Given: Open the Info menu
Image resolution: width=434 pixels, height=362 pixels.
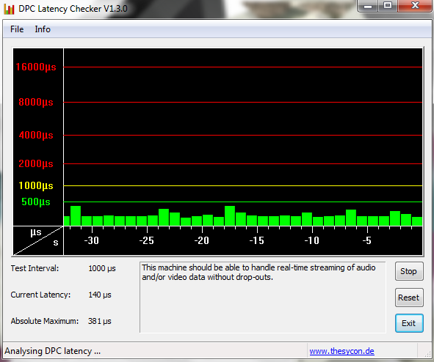Looking at the screenshot, I should coord(43,29).
